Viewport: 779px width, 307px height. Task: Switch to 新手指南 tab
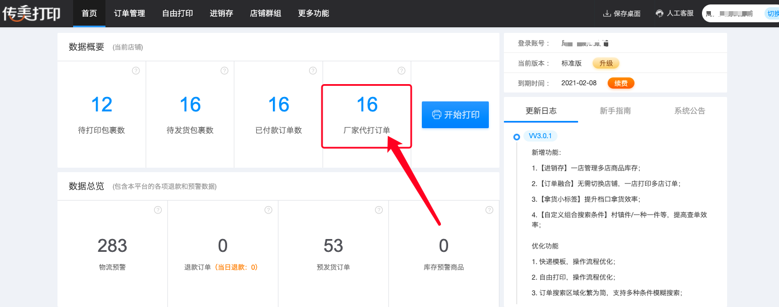point(615,111)
